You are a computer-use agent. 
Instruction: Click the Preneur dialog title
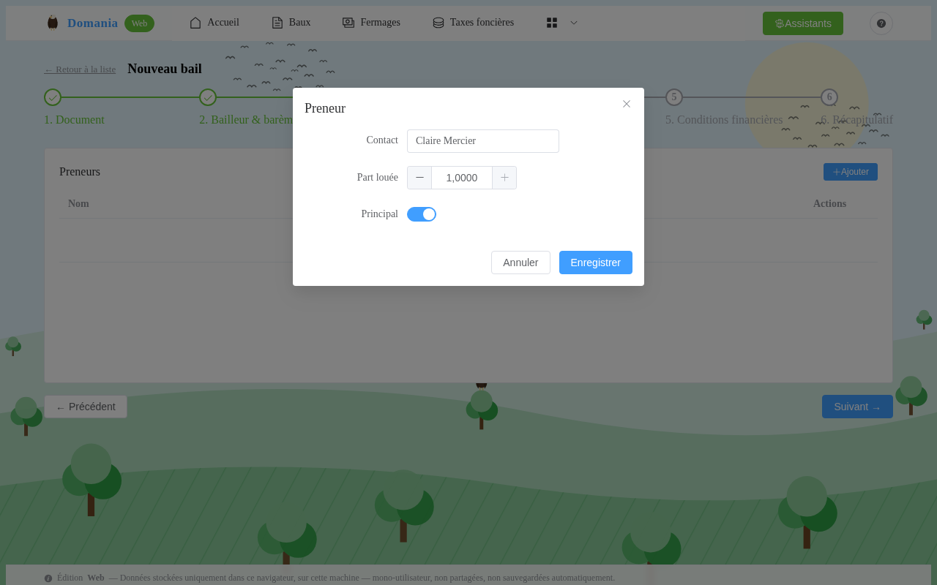[325, 108]
